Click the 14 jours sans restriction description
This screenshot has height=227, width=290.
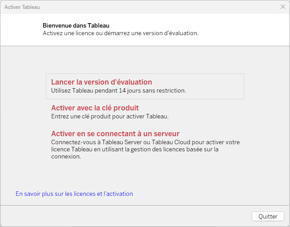(x=118, y=91)
